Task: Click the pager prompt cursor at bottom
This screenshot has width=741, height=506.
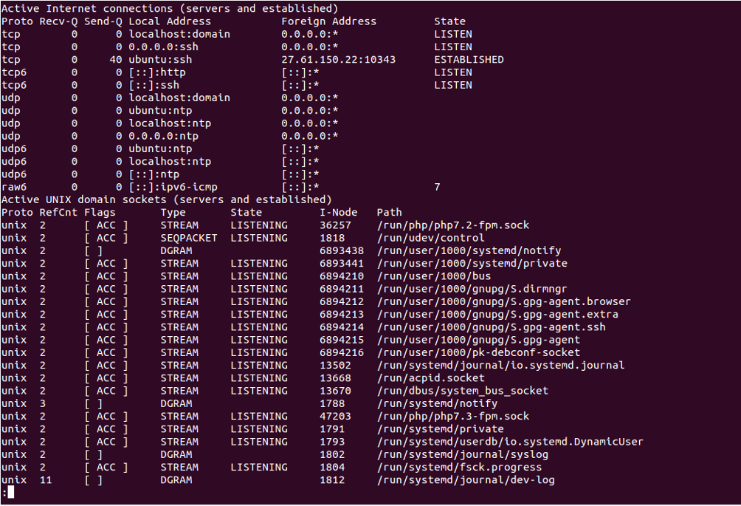Action: pos(10,493)
